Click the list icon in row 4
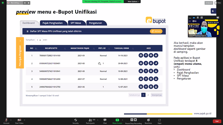This screenshot has width=223, height=125. click(146, 79)
